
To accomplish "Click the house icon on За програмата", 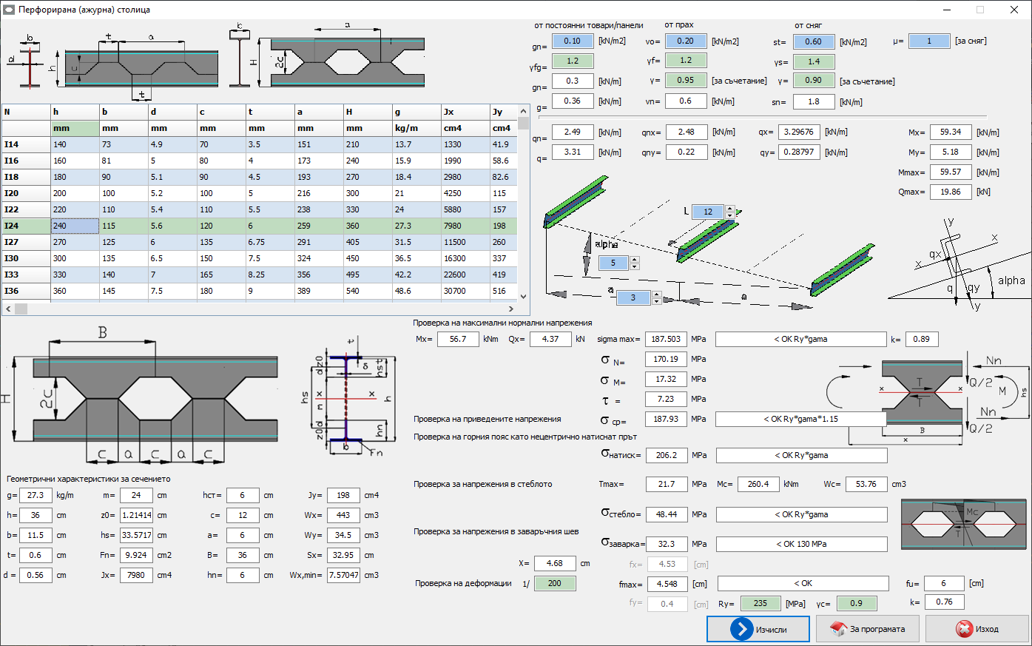I will click(838, 629).
